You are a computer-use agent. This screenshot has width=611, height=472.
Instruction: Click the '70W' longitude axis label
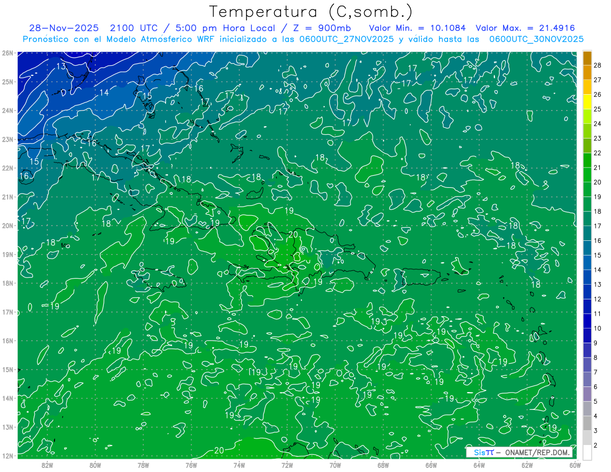[335, 465]
